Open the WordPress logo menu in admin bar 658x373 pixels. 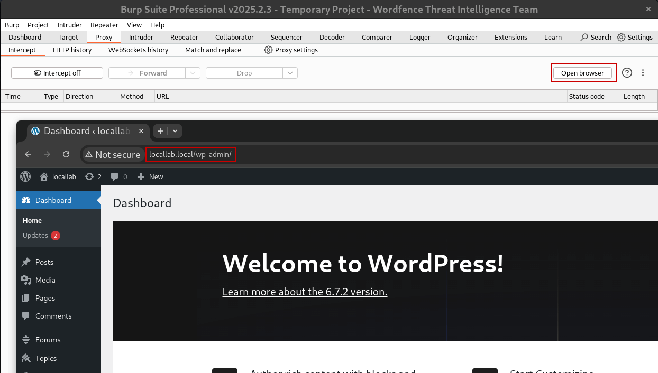pos(25,176)
